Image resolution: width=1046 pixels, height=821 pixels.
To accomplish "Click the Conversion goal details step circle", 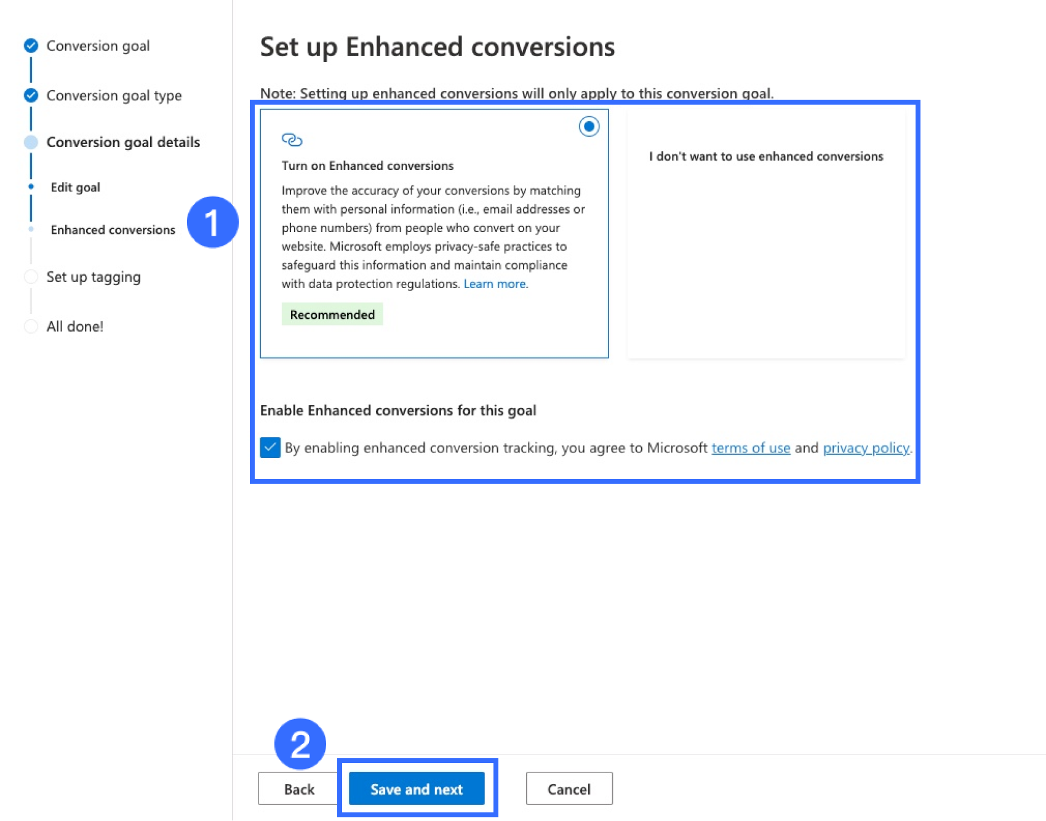I will click(31, 142).
